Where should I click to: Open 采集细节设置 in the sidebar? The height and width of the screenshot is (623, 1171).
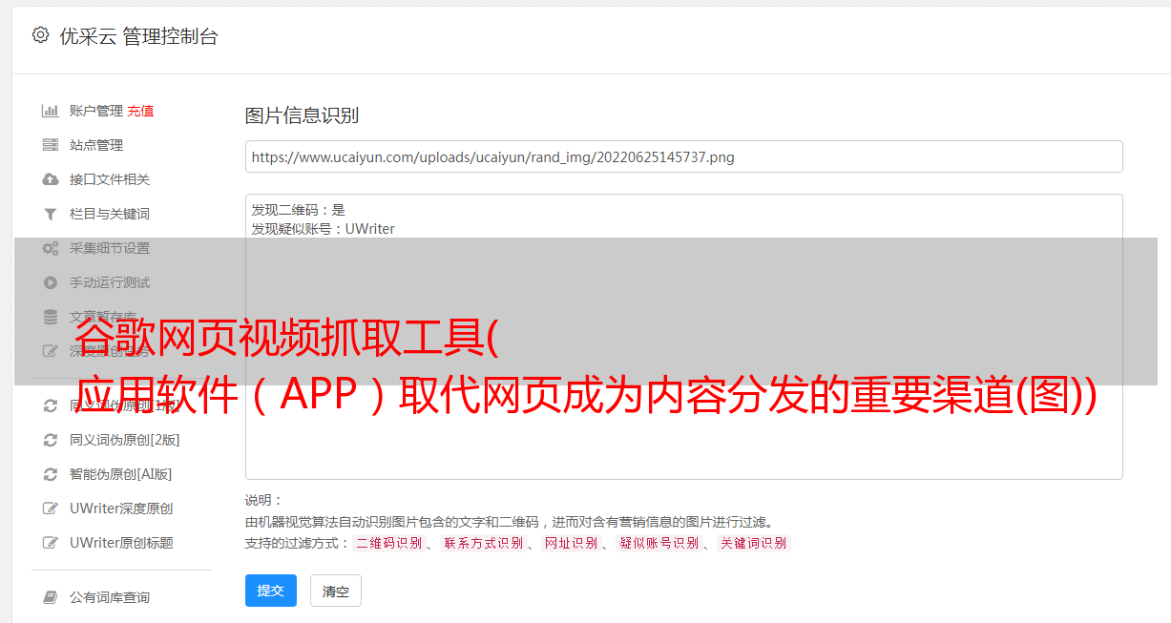tap(110, 248)
